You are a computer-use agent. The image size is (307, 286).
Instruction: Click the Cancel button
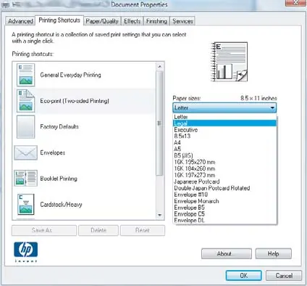[284, 276]
